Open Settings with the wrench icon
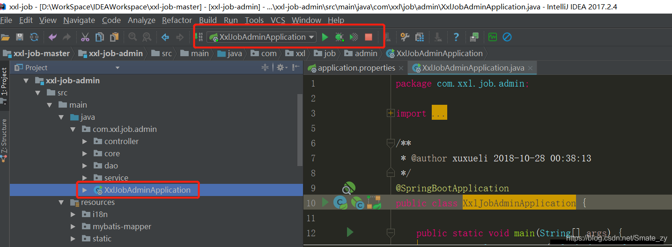The image size is (672, 247). [405, 37]
